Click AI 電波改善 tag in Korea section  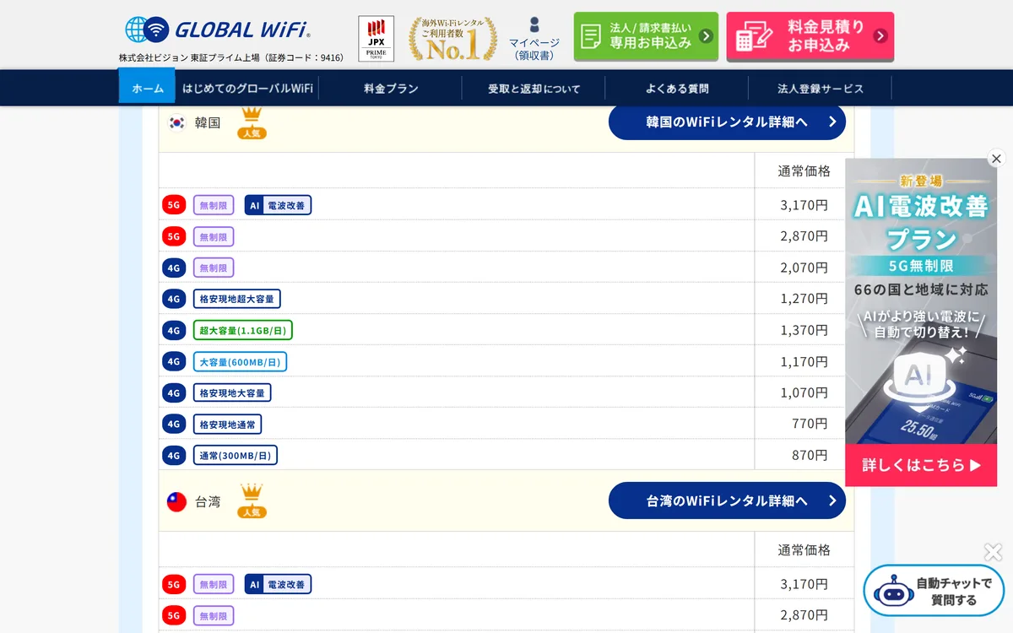[x=278, y=205]
